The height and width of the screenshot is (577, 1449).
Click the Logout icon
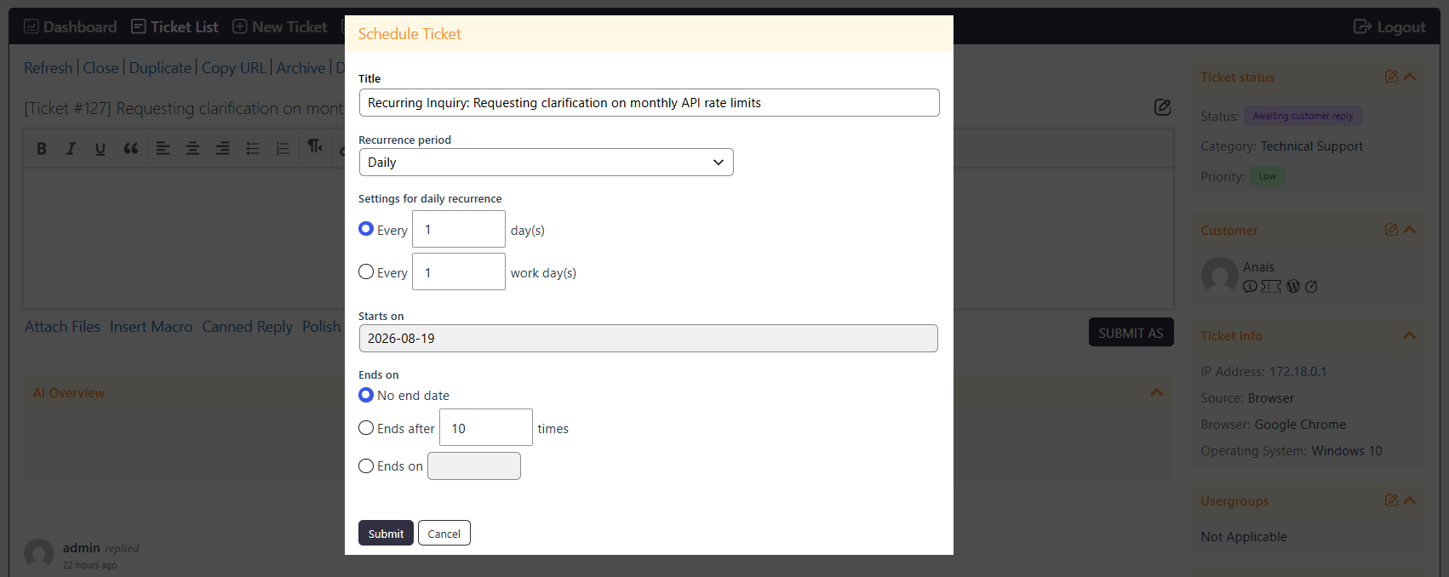(x=1363, y=26)
